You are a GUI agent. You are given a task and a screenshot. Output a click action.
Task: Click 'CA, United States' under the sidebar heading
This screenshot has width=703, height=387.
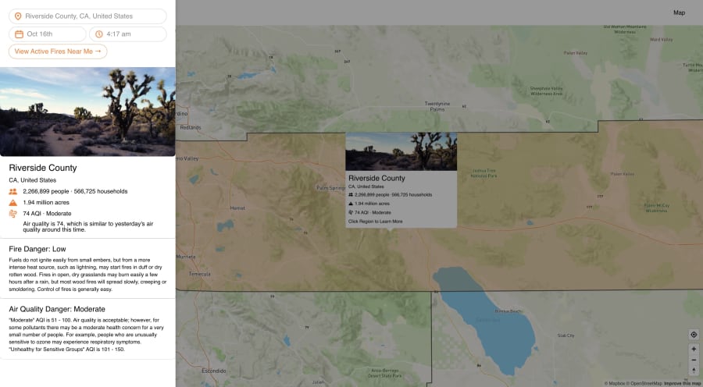(33, 180)
